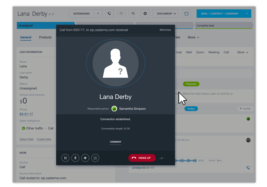Mute the microphone in the call window
Image resolution: width=267 pixels, height=187 pixels.
pos(75,158)
